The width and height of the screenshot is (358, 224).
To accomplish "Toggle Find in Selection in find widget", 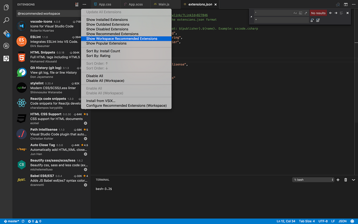I will 342,13.
